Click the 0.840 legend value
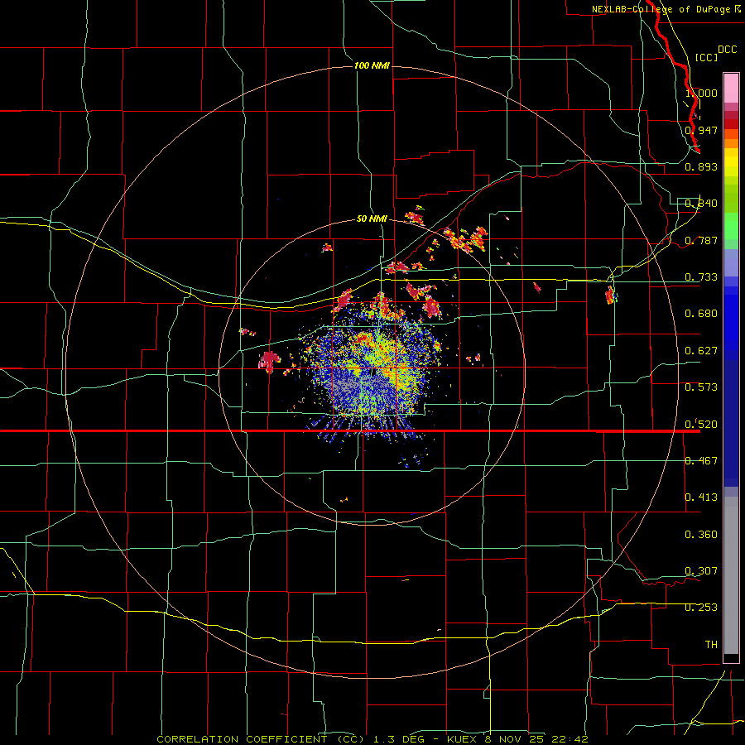Viewport: 745px width, 745px height. coord(701,204)
